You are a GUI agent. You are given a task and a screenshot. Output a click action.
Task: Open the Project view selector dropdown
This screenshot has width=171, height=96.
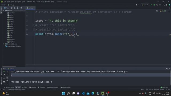click(7, 8)
